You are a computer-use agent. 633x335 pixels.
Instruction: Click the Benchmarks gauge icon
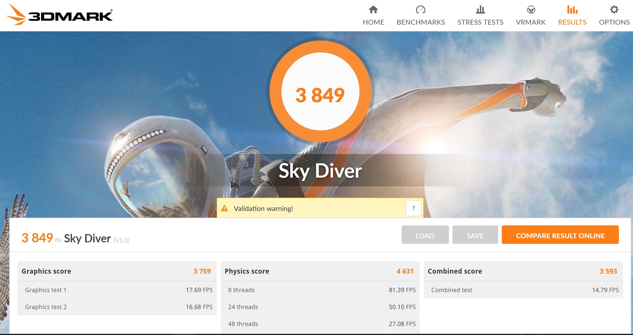click(x=421, y=10)
